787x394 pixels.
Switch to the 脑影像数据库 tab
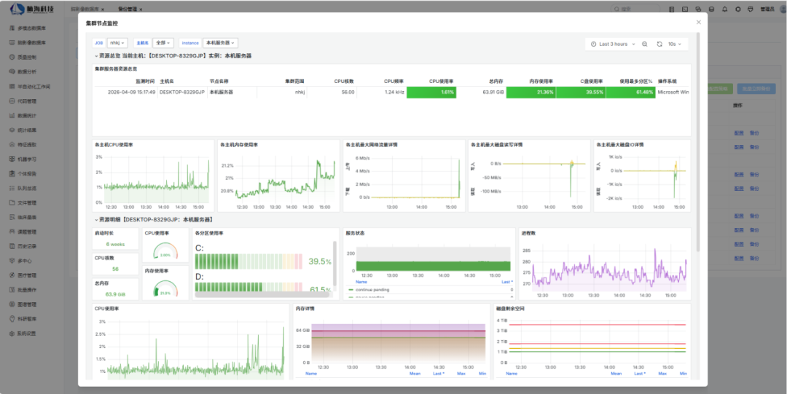click(x=85, y=9)
